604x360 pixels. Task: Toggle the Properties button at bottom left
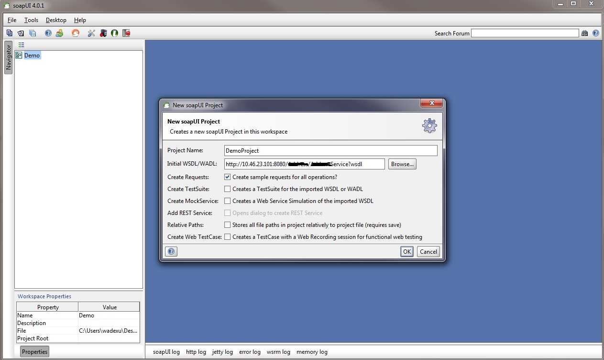pyautogui.click(x=35, y=351)
